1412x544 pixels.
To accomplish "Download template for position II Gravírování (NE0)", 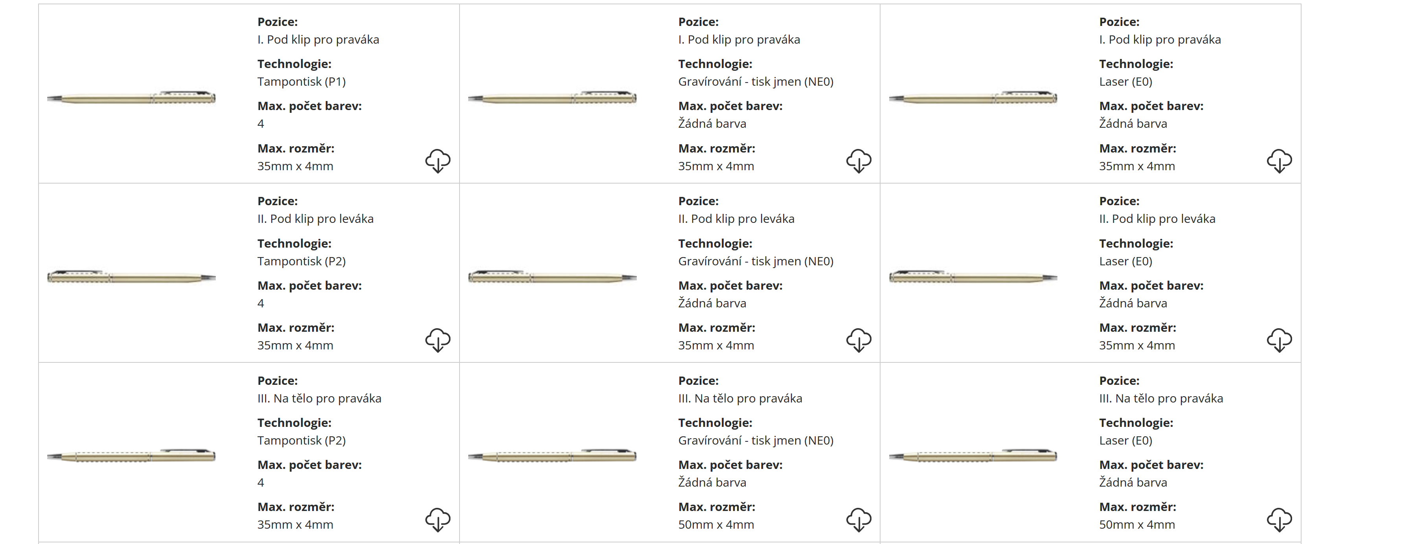I will pyautogui.click(x=859, y=340).
